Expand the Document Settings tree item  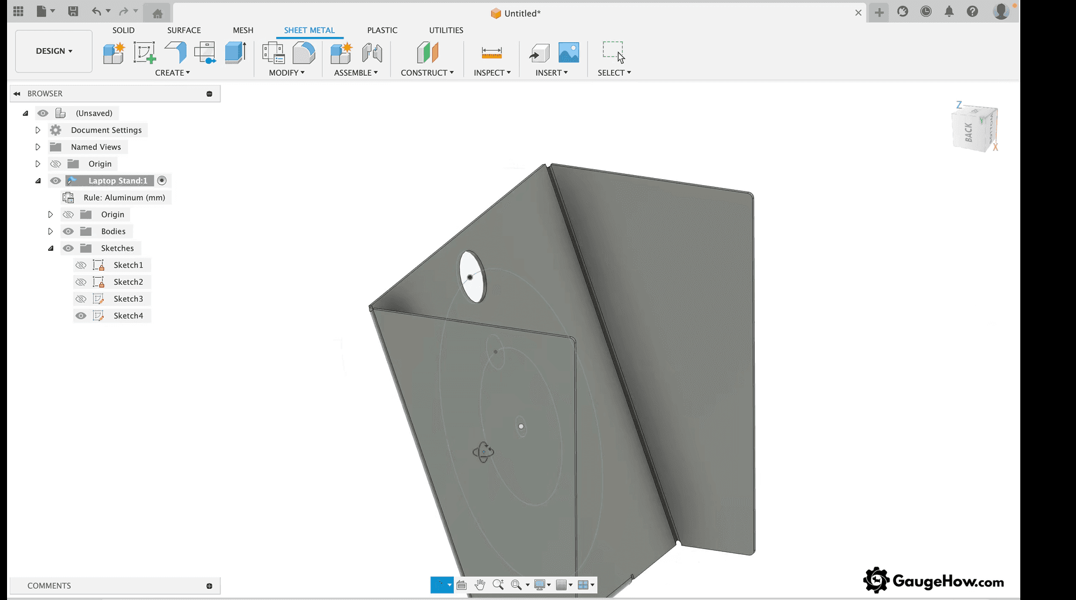point(38,129)
